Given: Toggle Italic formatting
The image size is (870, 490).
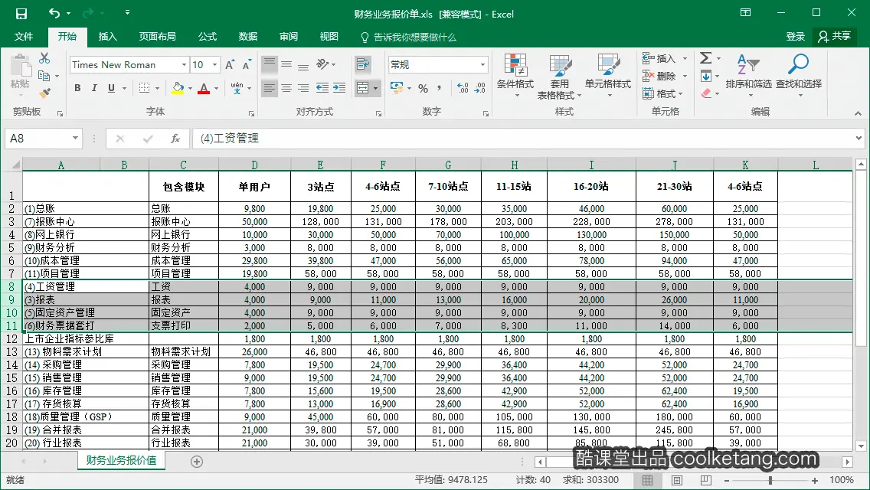Looking at the screenshot, I should pyautogui.click(x=94, y=88).
